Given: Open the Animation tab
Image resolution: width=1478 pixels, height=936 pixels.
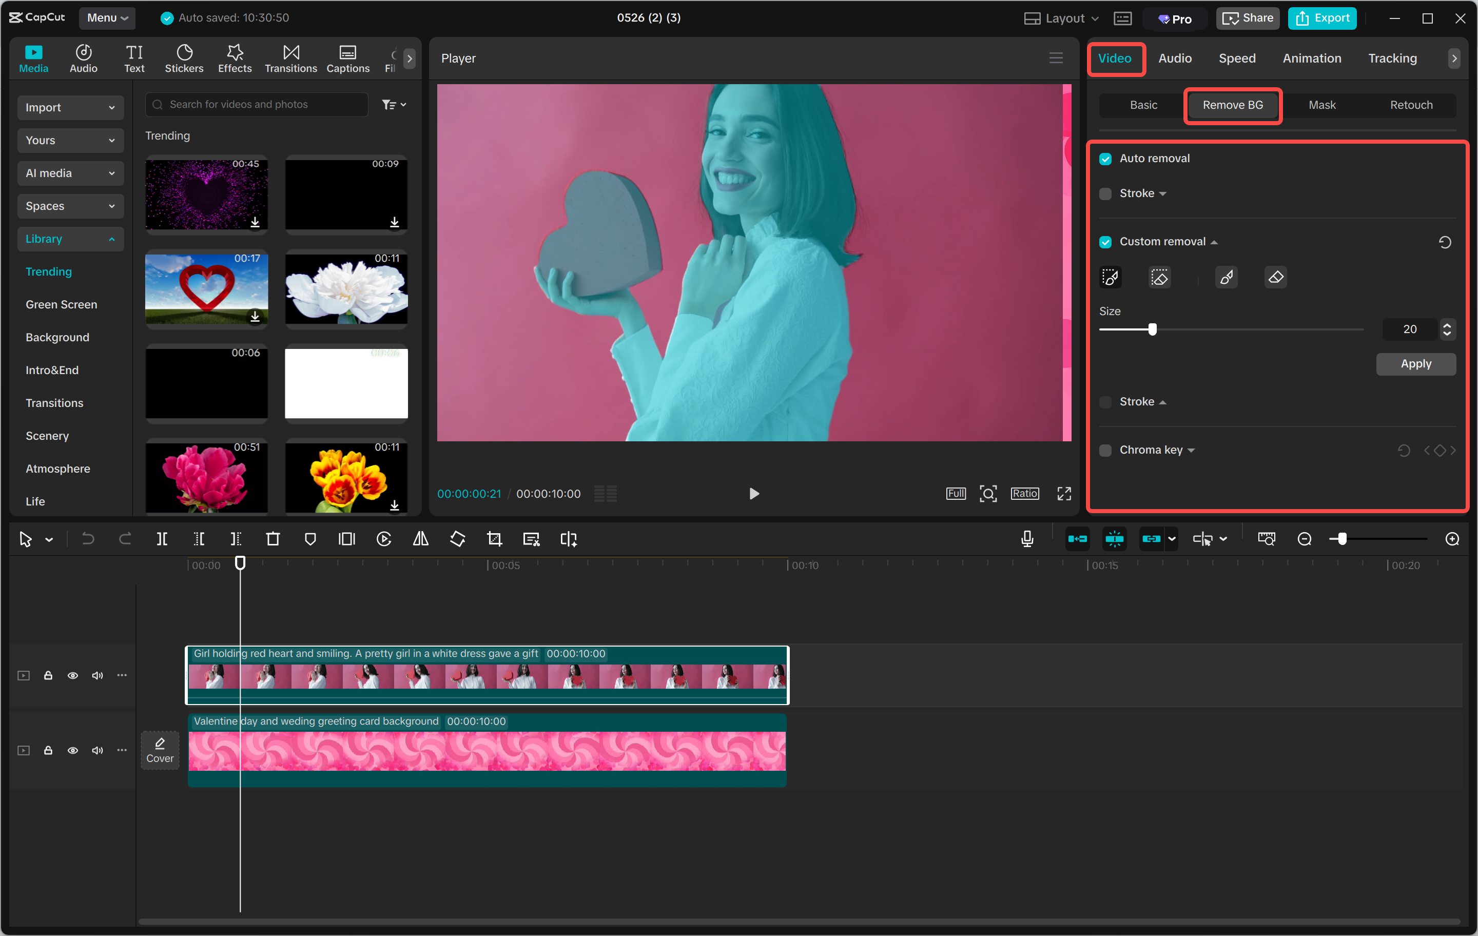Looking at the screenshot, I should (1311, 59).
